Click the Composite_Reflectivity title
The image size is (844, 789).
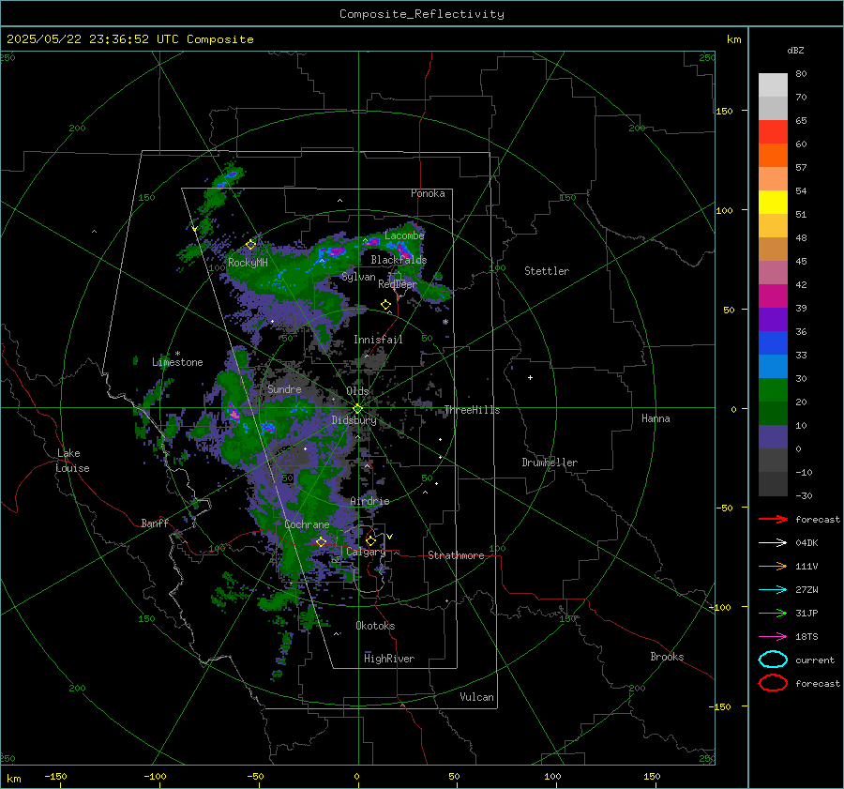[421, 14]
